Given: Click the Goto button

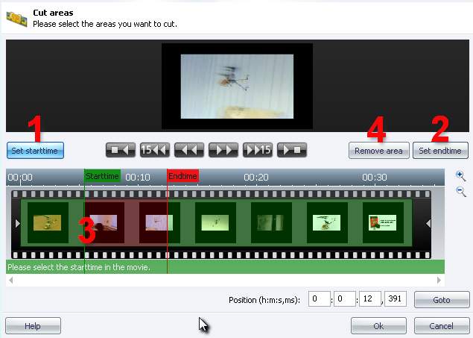Looking at the screenshot, I should (x=442, y=300).
